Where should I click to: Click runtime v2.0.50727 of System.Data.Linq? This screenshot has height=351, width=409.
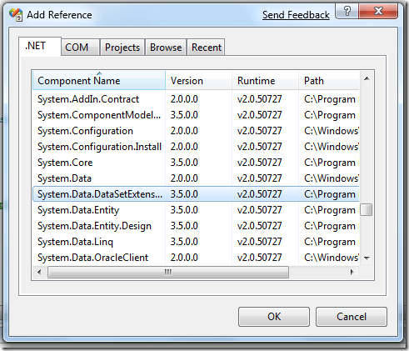coord(259,242)
